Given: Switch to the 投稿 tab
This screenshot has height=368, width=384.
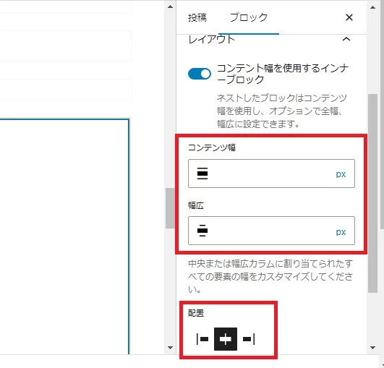Looking at the screenshot, I should tap(197, 17).
